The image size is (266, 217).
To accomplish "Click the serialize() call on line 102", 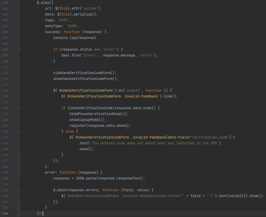I will coord(85,14).
